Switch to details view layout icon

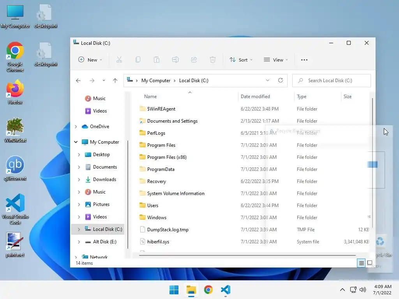(x=361, y=263)
